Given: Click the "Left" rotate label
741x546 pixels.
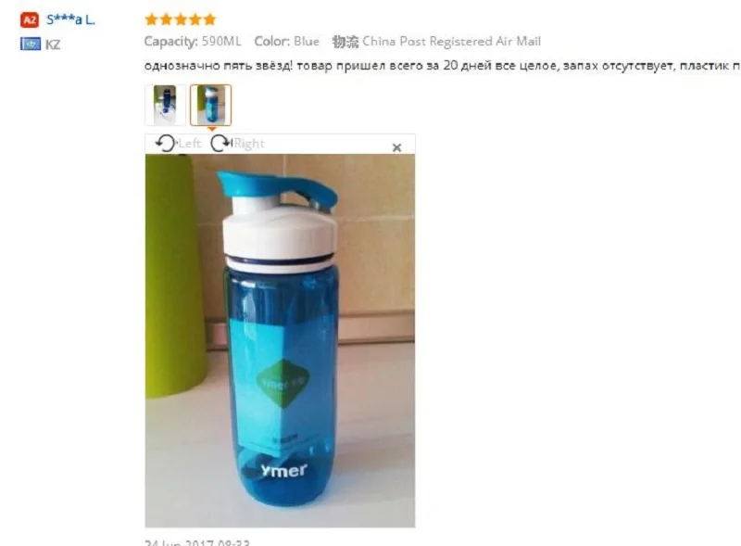Looking at the screenshot, I should (x=190, y=144).
